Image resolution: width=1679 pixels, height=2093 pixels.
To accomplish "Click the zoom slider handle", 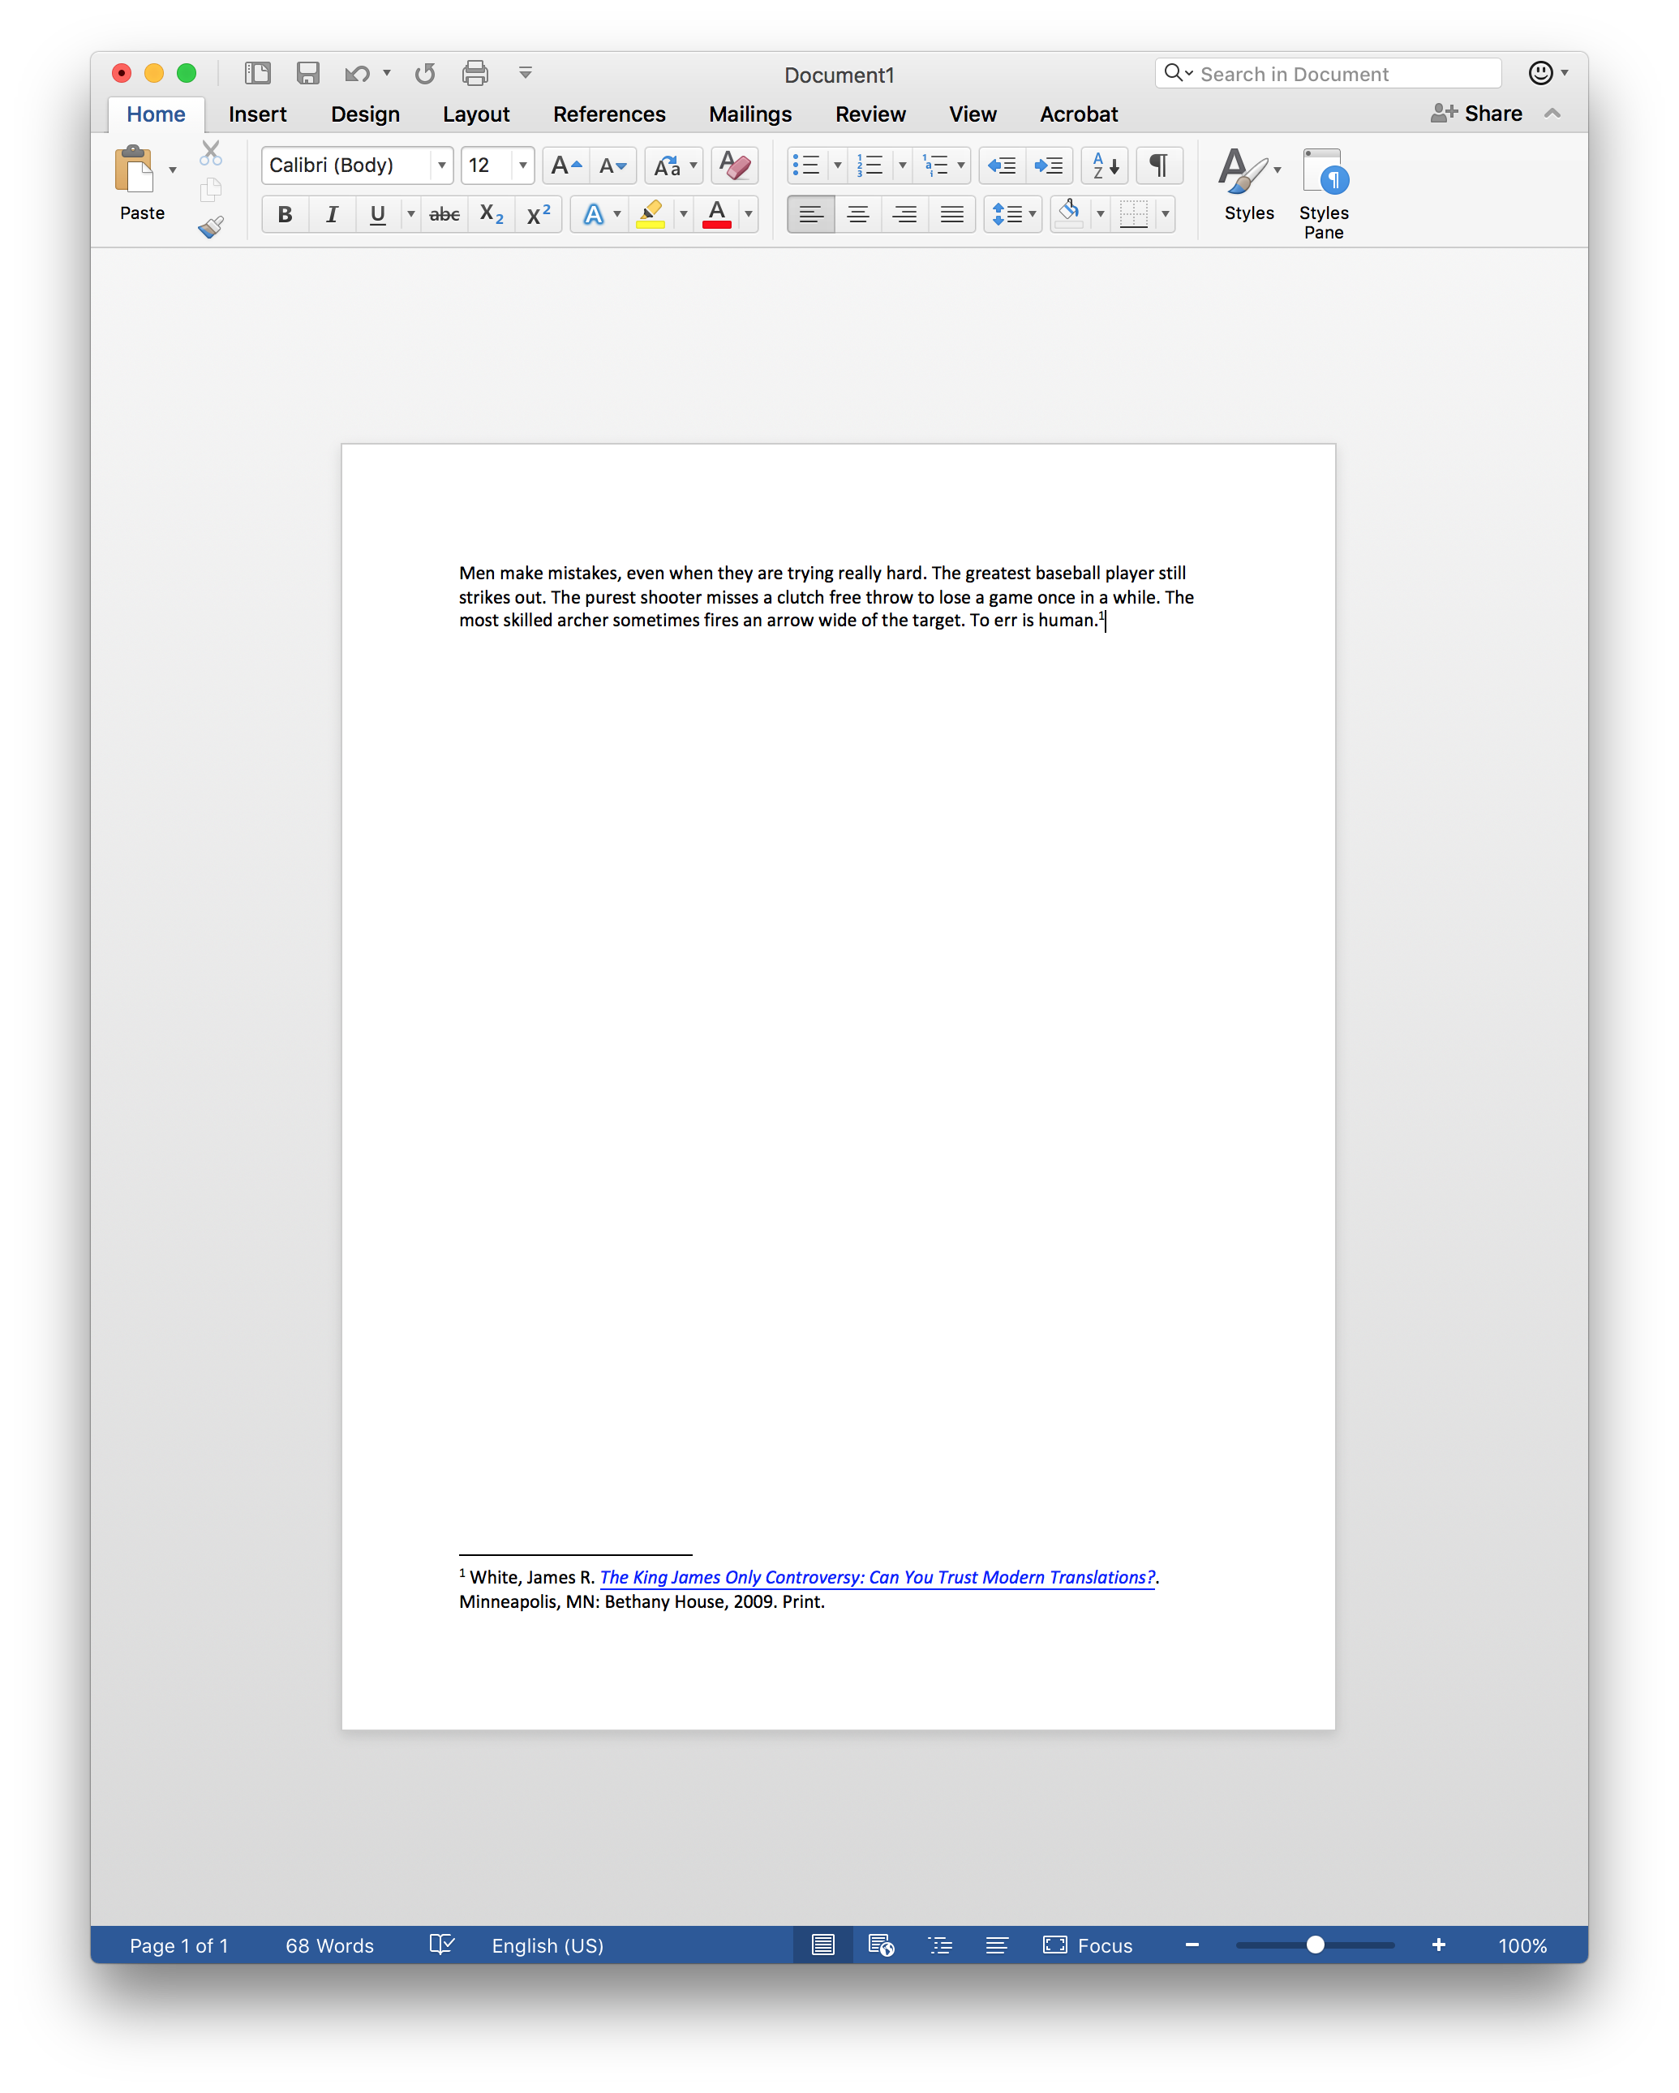I will click(1314, 1945).
